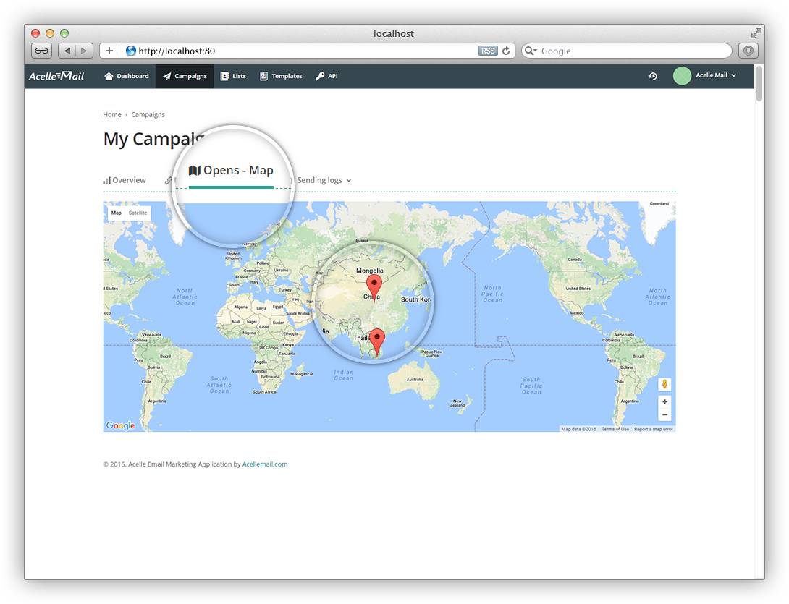
Task: Click the red map pin near Thailand
Action: 377,342
